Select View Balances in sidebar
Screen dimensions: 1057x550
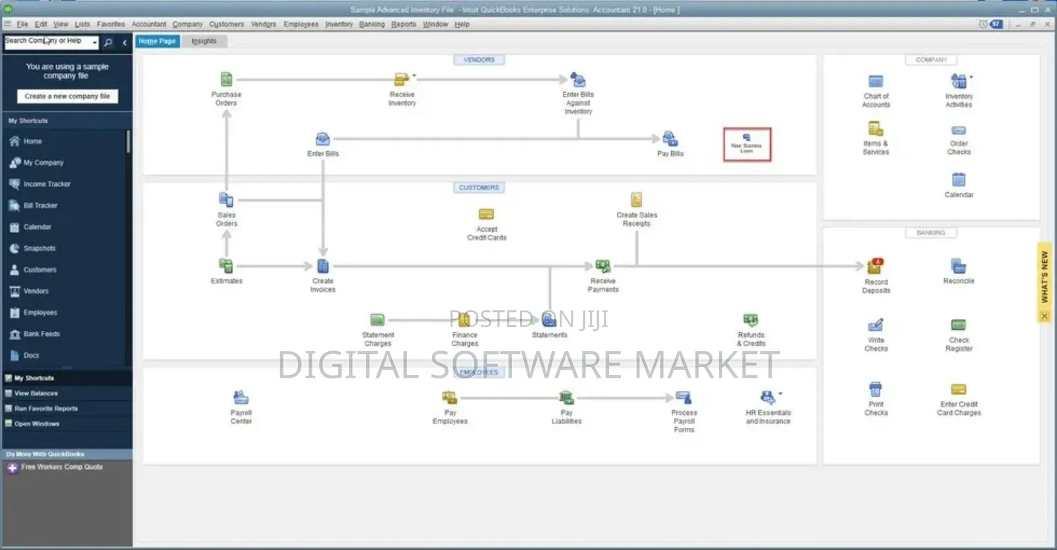[x=36, y=394]
